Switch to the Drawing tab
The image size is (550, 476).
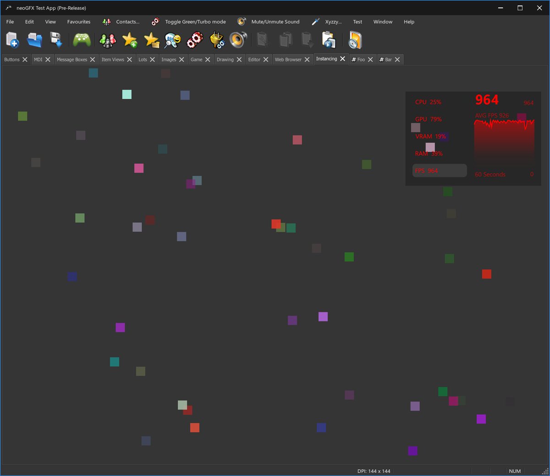(x=225, y=59)
